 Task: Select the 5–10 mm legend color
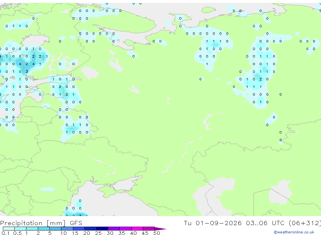[56, 229]
